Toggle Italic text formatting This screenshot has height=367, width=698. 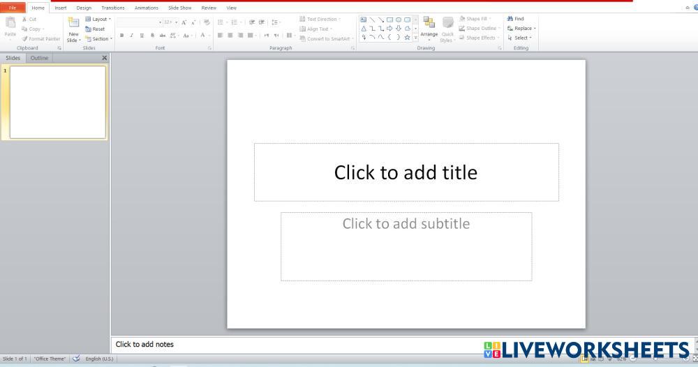(131, 36)
